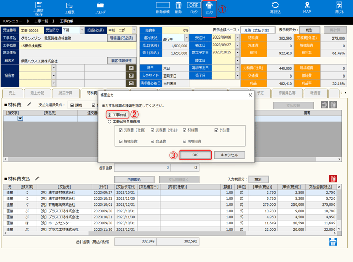Select the 群馬電気株式会社 payment row

tap(170, 205)
